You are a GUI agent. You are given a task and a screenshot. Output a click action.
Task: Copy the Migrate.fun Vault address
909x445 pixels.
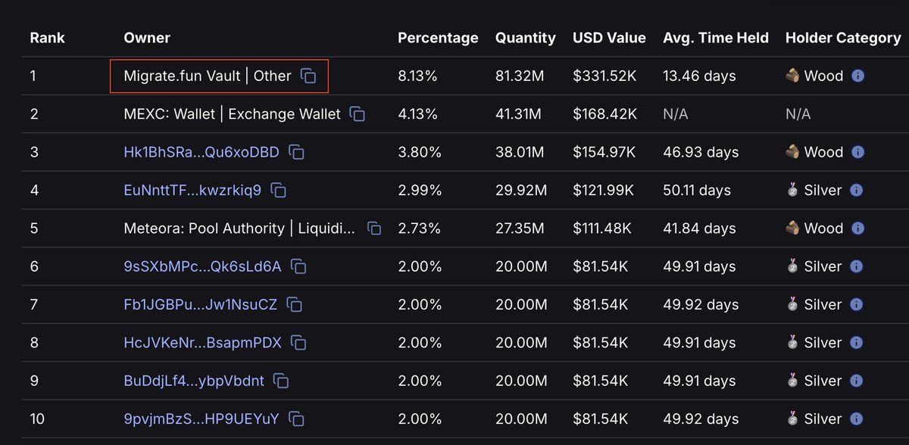(x=308, y=76)
